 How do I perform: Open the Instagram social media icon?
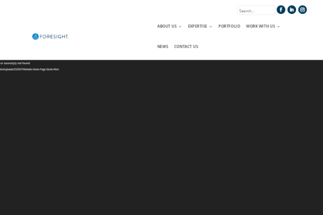(302, 10)
